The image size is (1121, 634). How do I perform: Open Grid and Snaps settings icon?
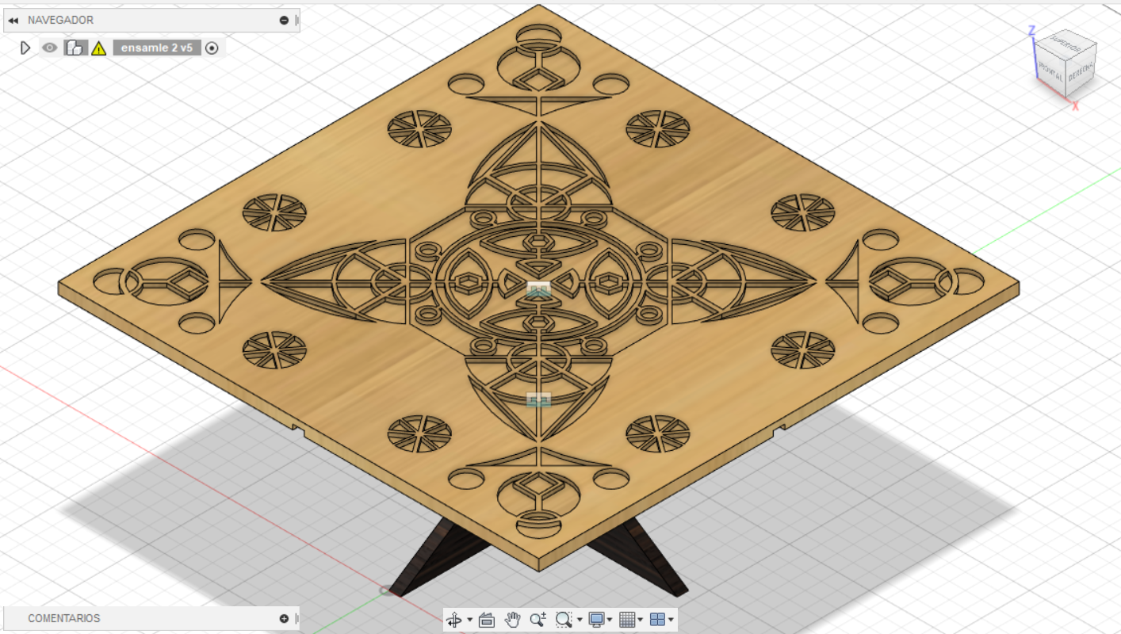pyautogui.click(x=626, y=620)
